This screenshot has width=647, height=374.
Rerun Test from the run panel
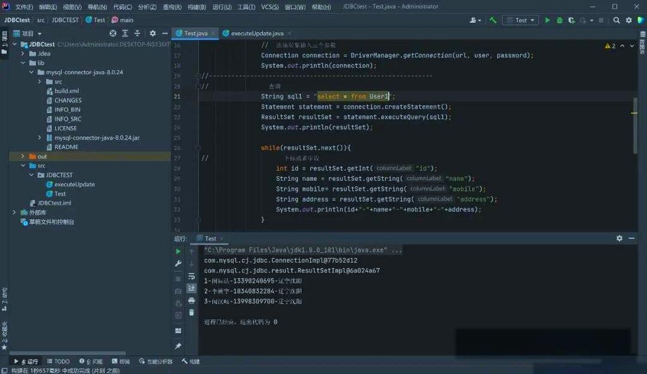[x=178, y=251]
